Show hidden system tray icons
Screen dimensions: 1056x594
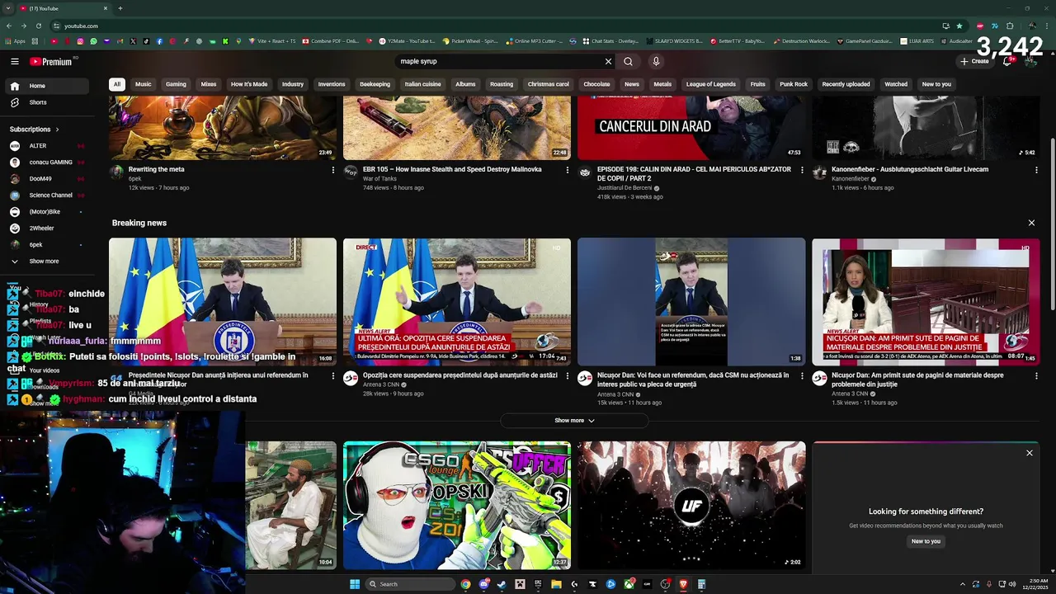point(962,584)
